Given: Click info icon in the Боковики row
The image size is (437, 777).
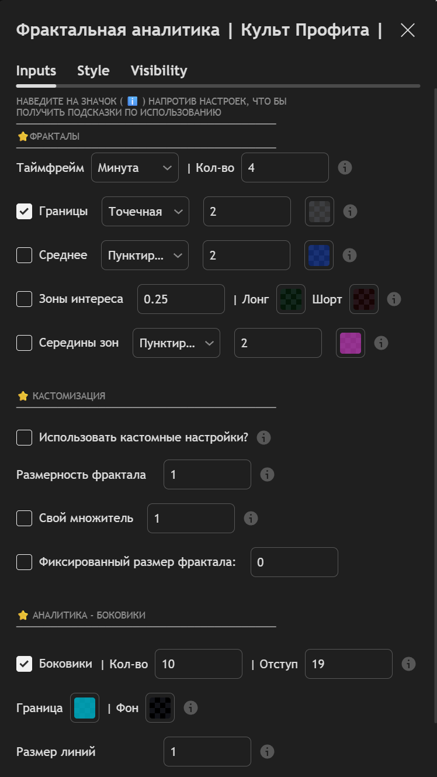Looking at the screenshot, I should pyautogui.click(x=408, y=664).
